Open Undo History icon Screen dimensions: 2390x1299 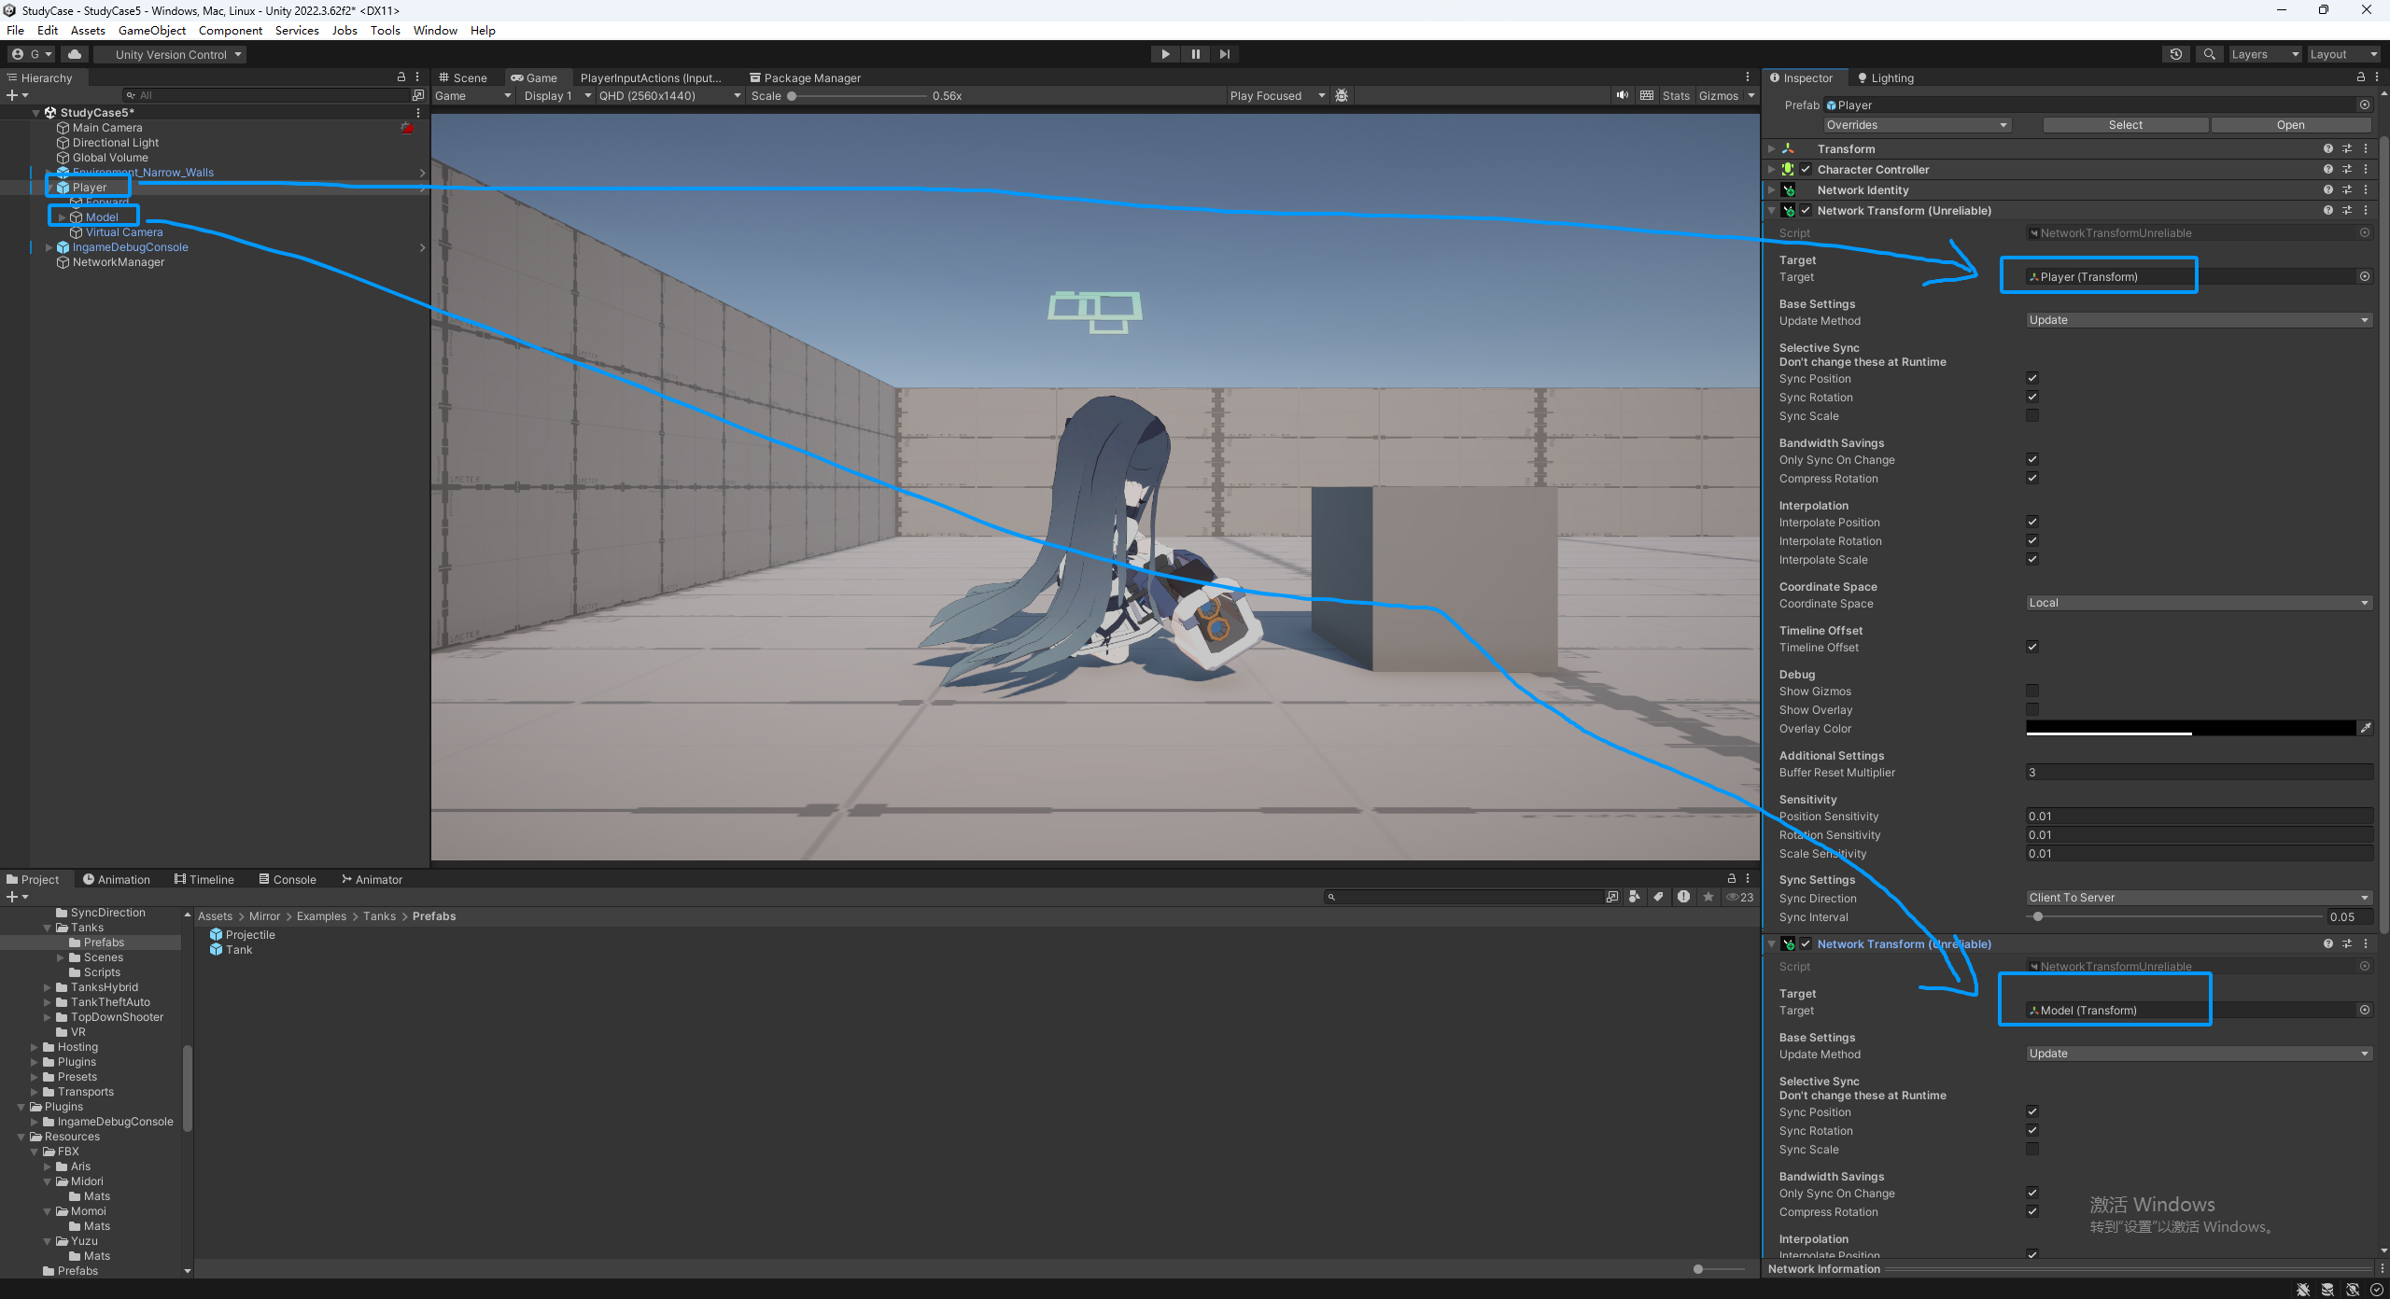pos(2175,54)
